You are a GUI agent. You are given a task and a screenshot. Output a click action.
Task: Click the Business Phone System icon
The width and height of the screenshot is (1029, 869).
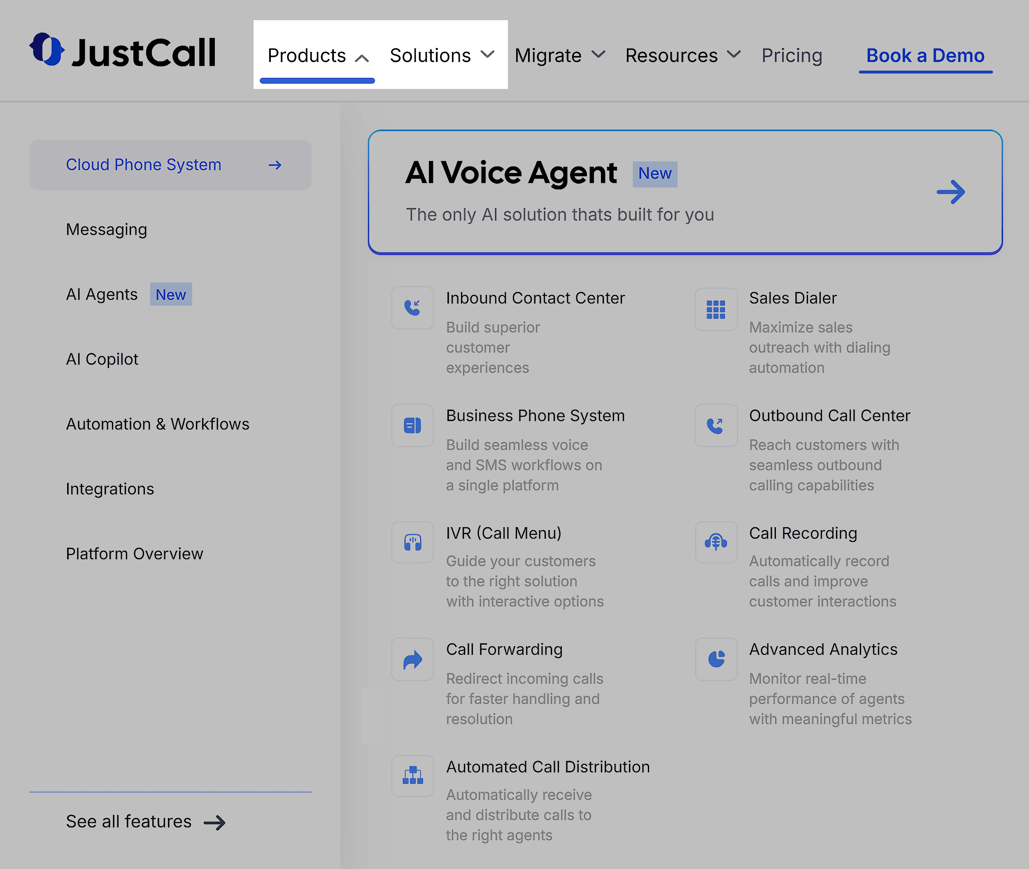click(x=412, y=425)
